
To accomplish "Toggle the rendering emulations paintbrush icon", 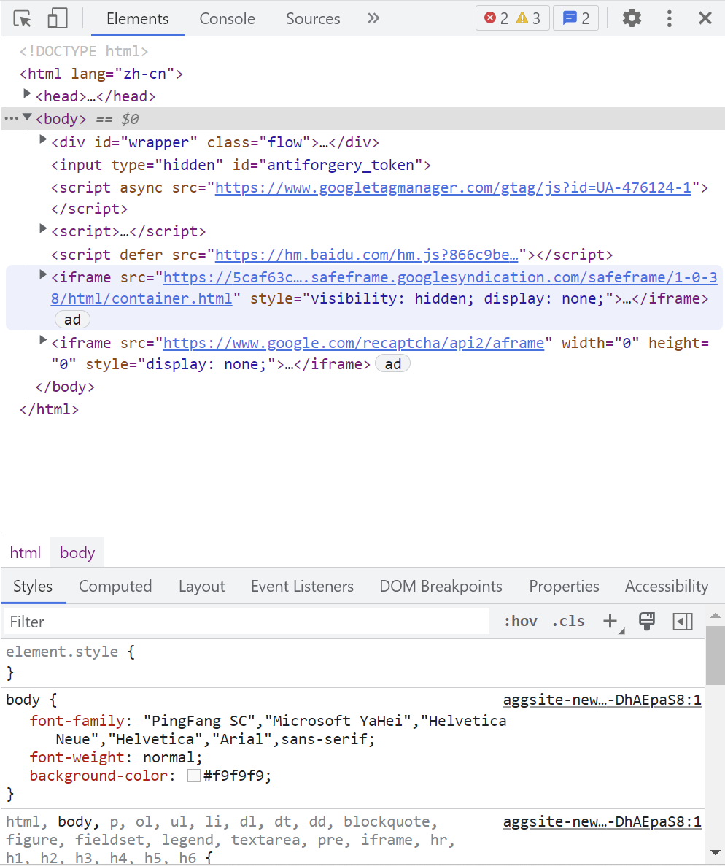I will [646, 621].
